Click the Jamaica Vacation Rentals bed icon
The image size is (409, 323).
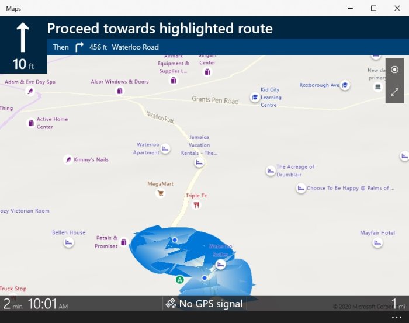point(199,163)
